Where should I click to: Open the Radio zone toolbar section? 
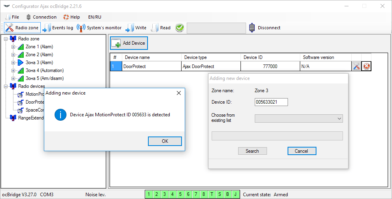click(22, 28)
